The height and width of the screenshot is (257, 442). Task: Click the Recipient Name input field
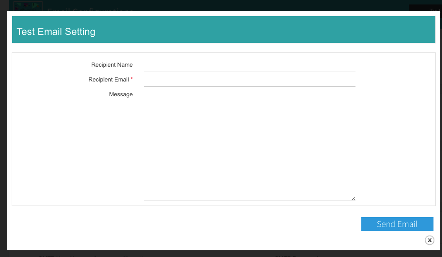click(x=250, y=65)
